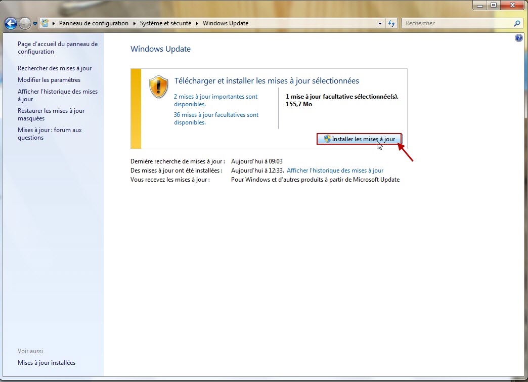Click the Forward navigation arrow
This screenshot has width=528, height=382.
(25, 23)
